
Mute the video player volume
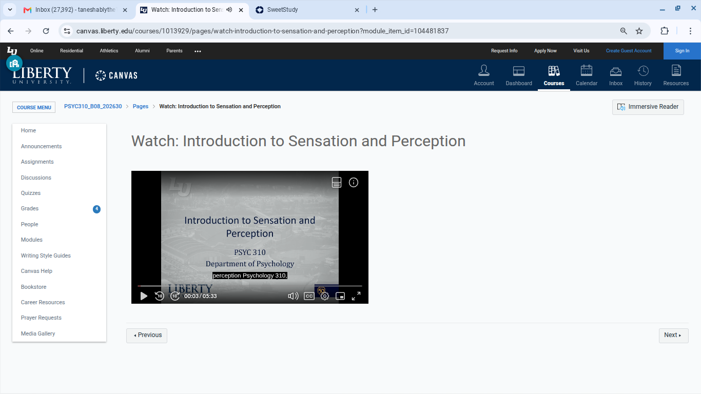click(293, 296)
